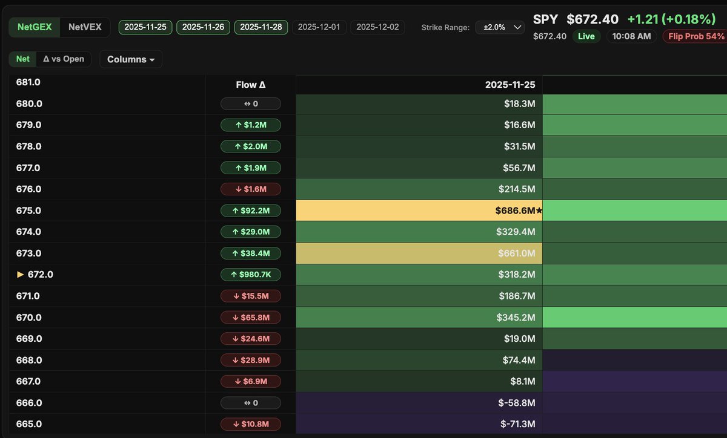Viewport: 727px width, 438px height.
Task: Click the $345.2M cell at strike 670
Action: [419, 317]
